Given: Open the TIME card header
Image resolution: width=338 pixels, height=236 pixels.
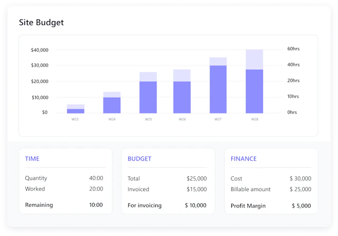Looking at the screenshot, I should [32, 159].
